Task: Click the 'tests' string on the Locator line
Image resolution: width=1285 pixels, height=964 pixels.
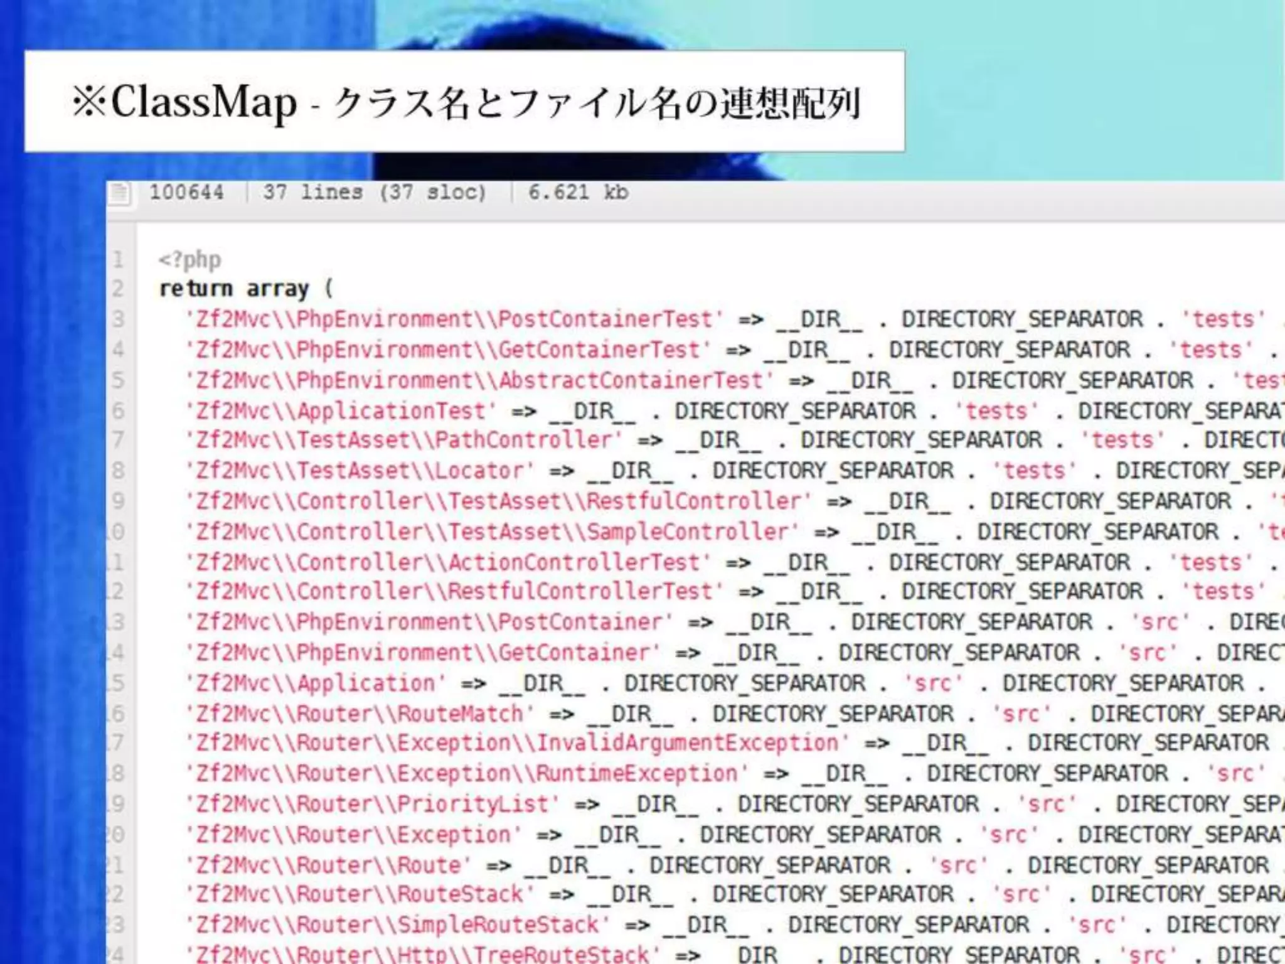Action: coord(1034,471)
